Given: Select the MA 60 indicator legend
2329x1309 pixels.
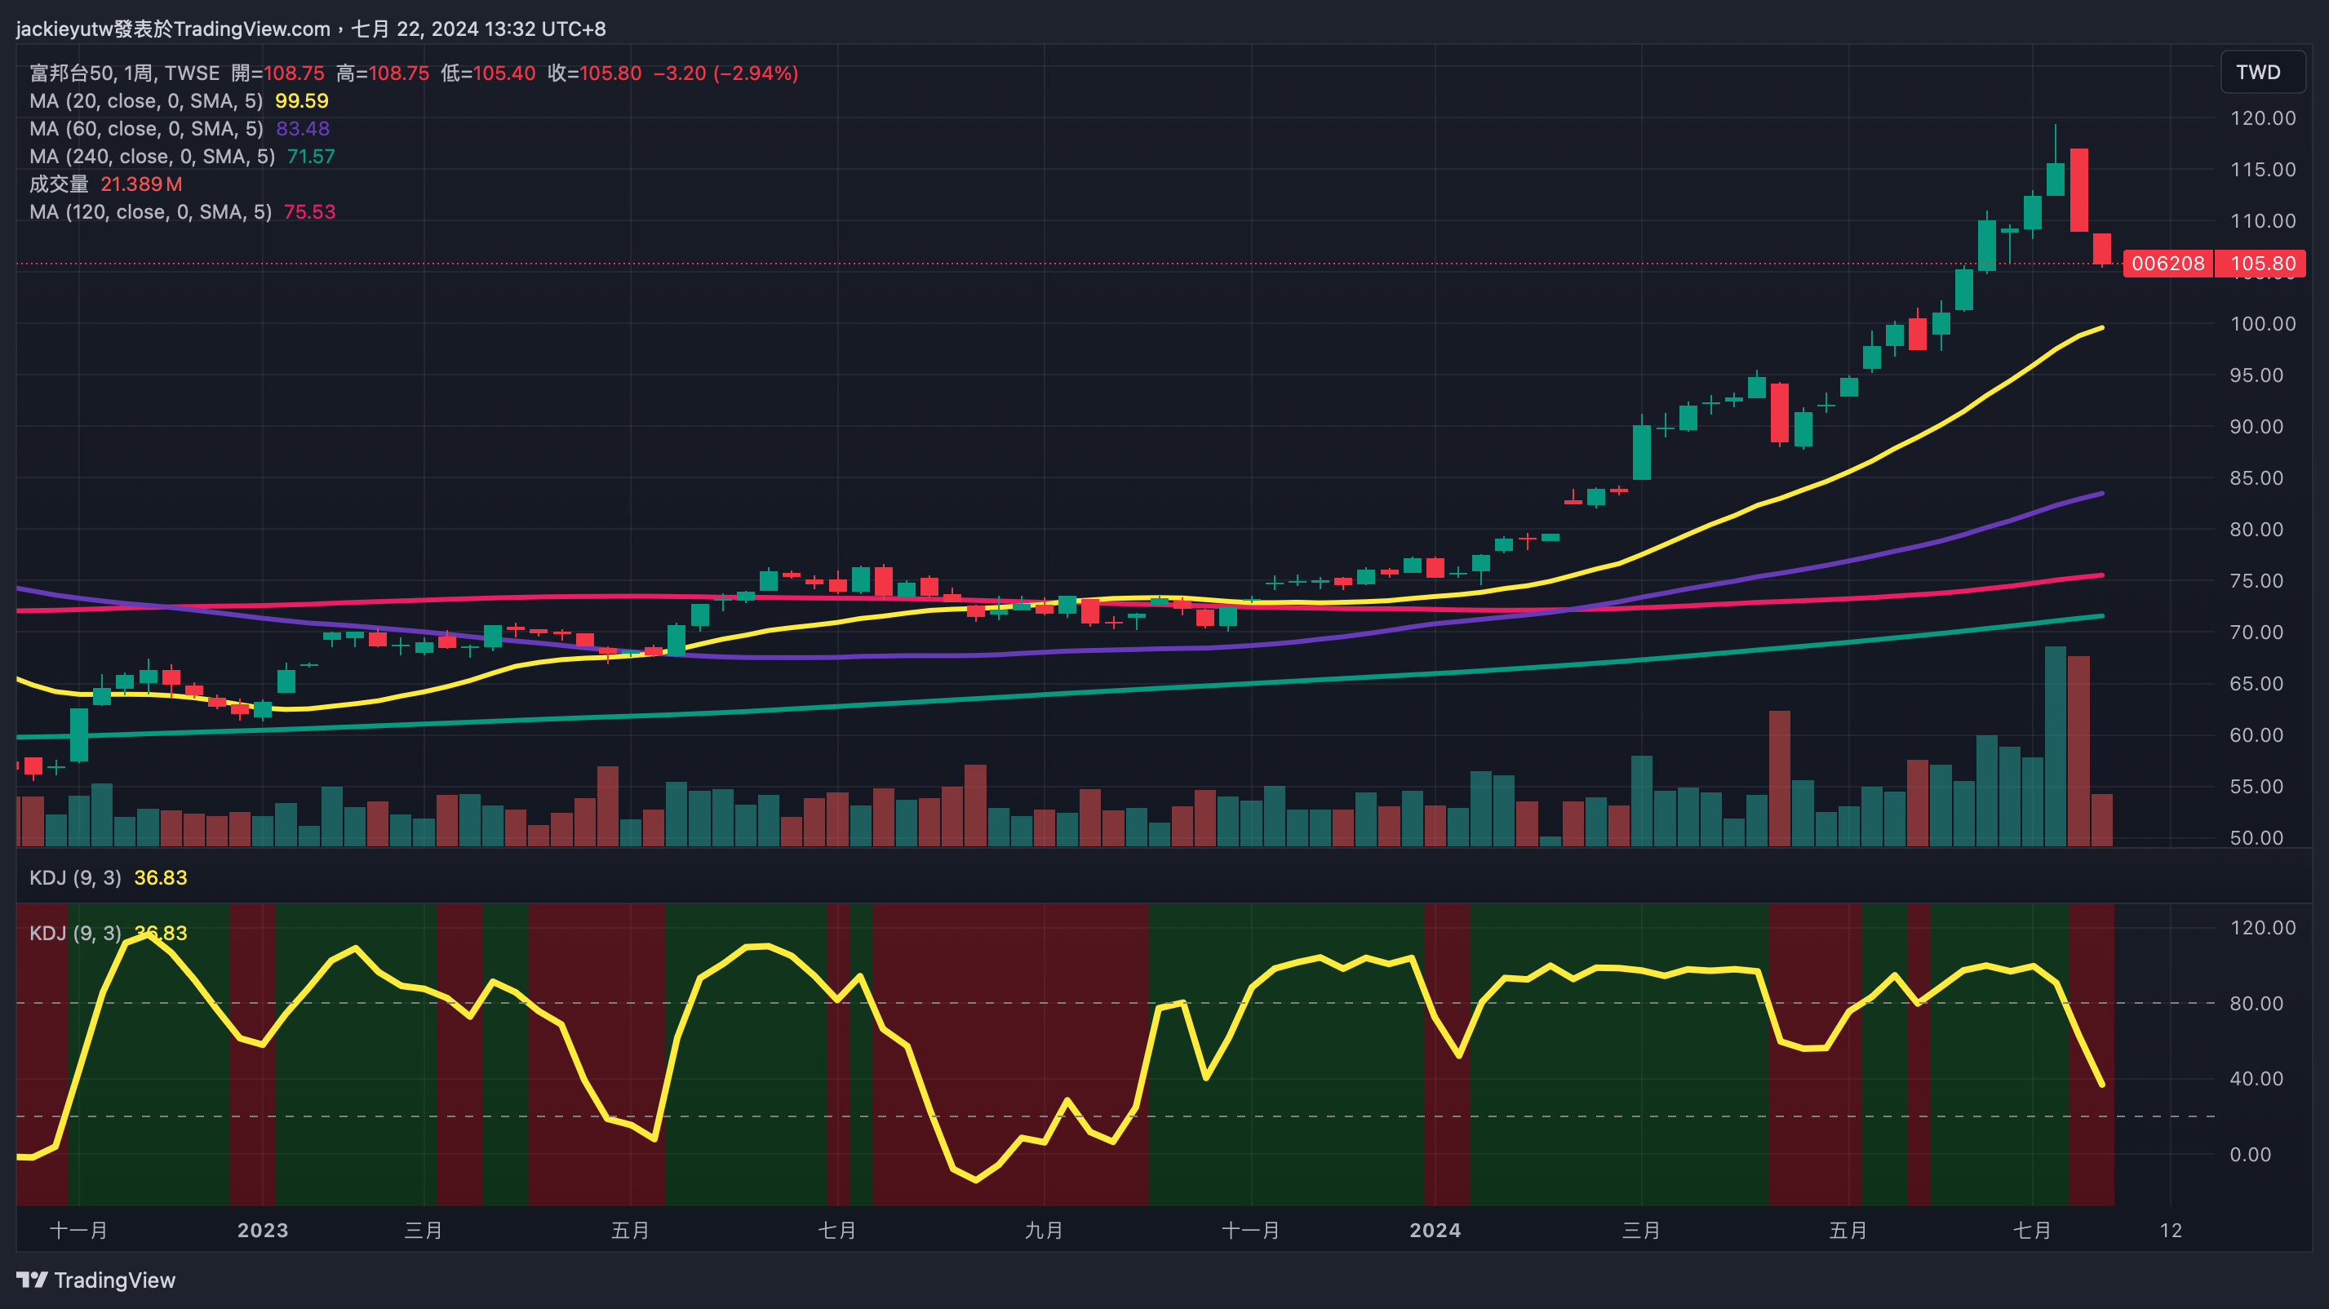Looking at the screenshot, I should click(x=145, y=128).
